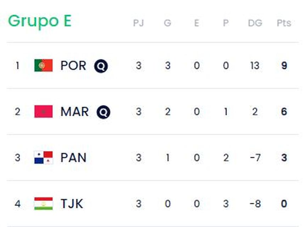
Task: Click the E draws column header
Action: tap(196, 23)
